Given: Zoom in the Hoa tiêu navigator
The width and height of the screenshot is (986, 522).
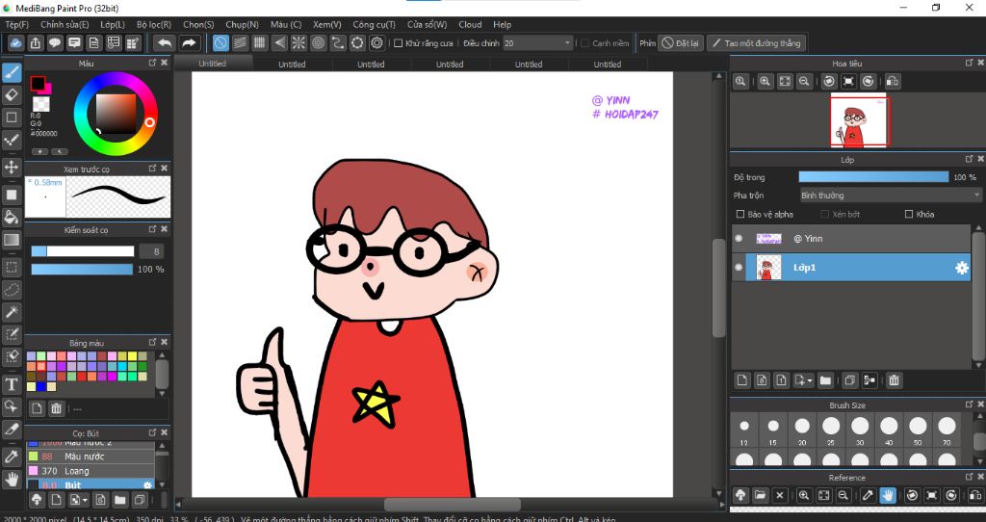Looking at the screenshot, I should [x=765, y=81].
